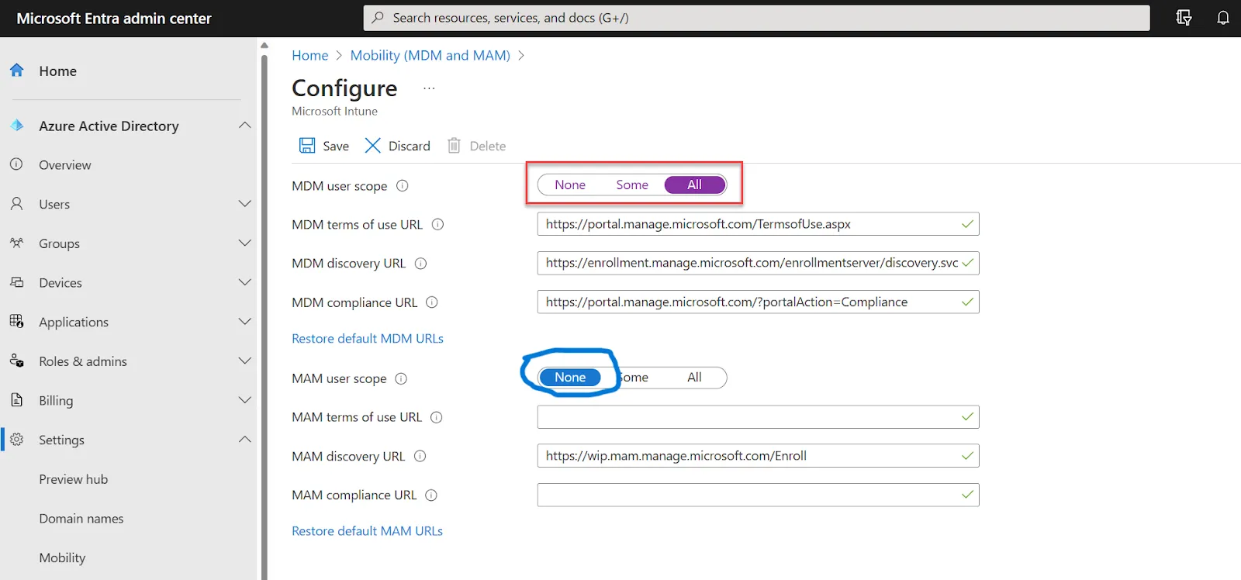
Task: Click info icon beside MAM terms of use URL
Action: tap(437, 417)
